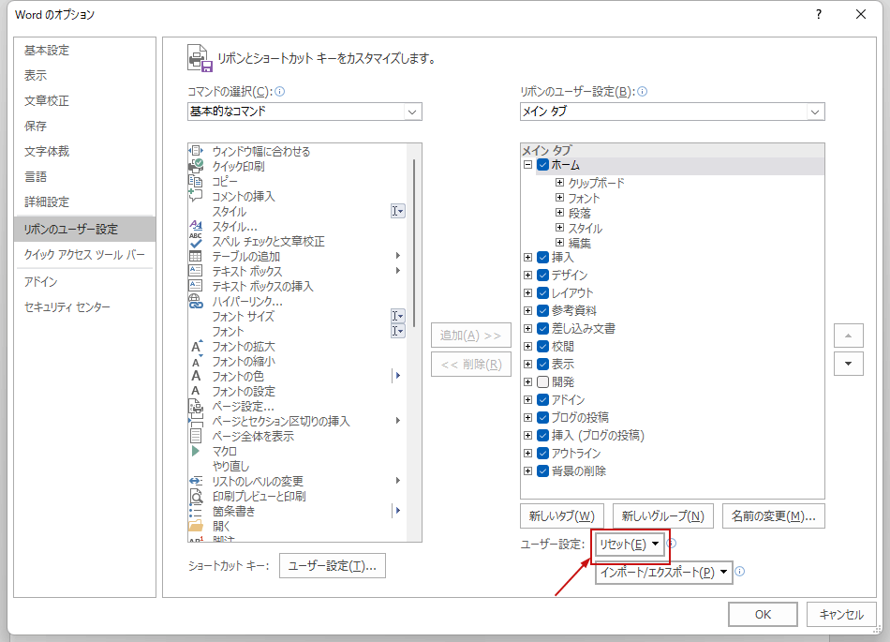Expand the 段落 group node
This screenshot has width=890, height=642.
[559, 213]
